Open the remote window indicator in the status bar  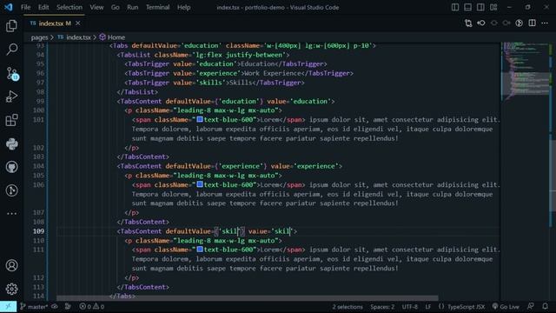tap(8, 307)
